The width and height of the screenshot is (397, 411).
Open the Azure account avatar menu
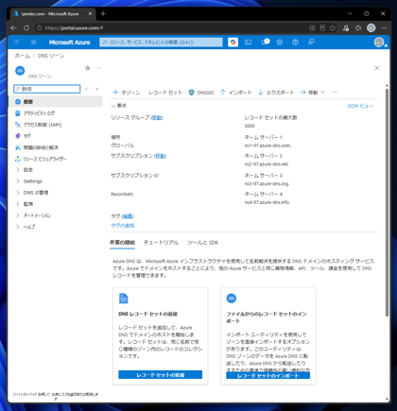[379, 43]
